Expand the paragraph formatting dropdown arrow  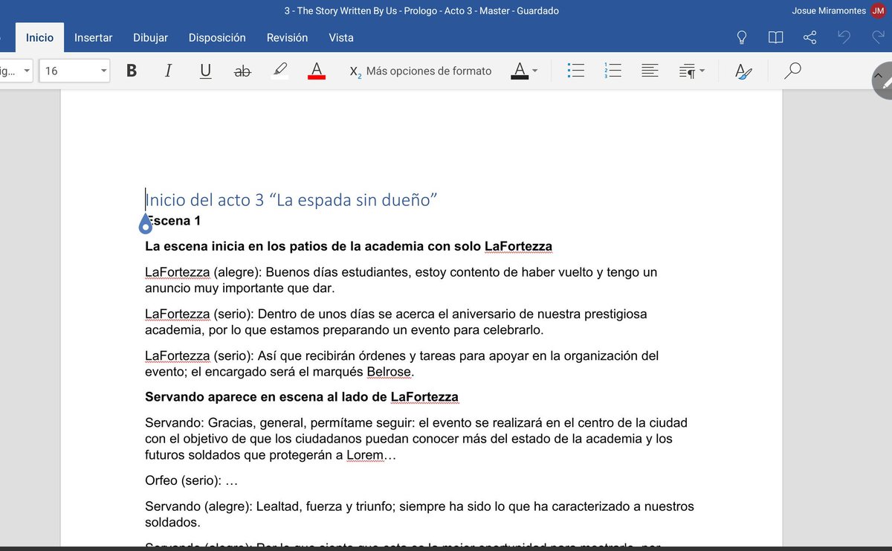tap(702, 71)
